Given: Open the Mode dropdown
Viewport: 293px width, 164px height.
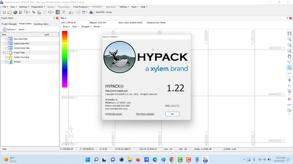Looking at the screenshot, I should tap(98, 26).
